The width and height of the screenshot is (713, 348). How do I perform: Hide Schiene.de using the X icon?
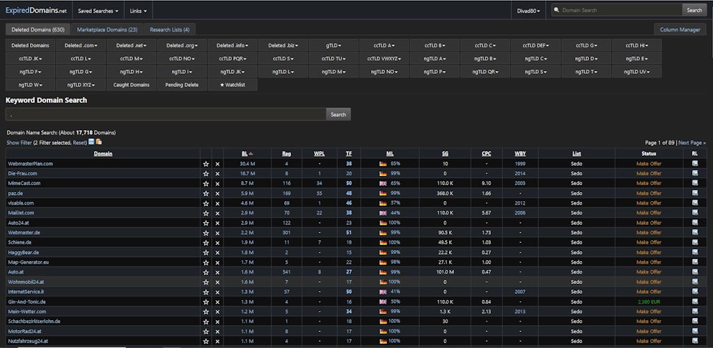tap(217, 243)
